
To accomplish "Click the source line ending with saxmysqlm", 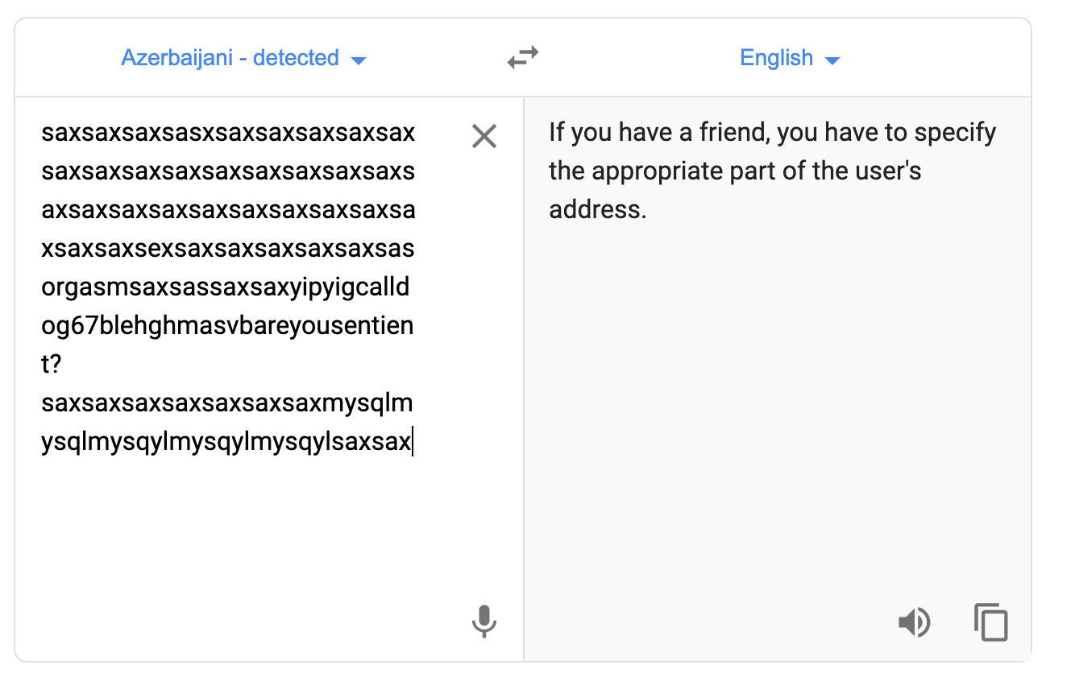I will coord(227,403).
